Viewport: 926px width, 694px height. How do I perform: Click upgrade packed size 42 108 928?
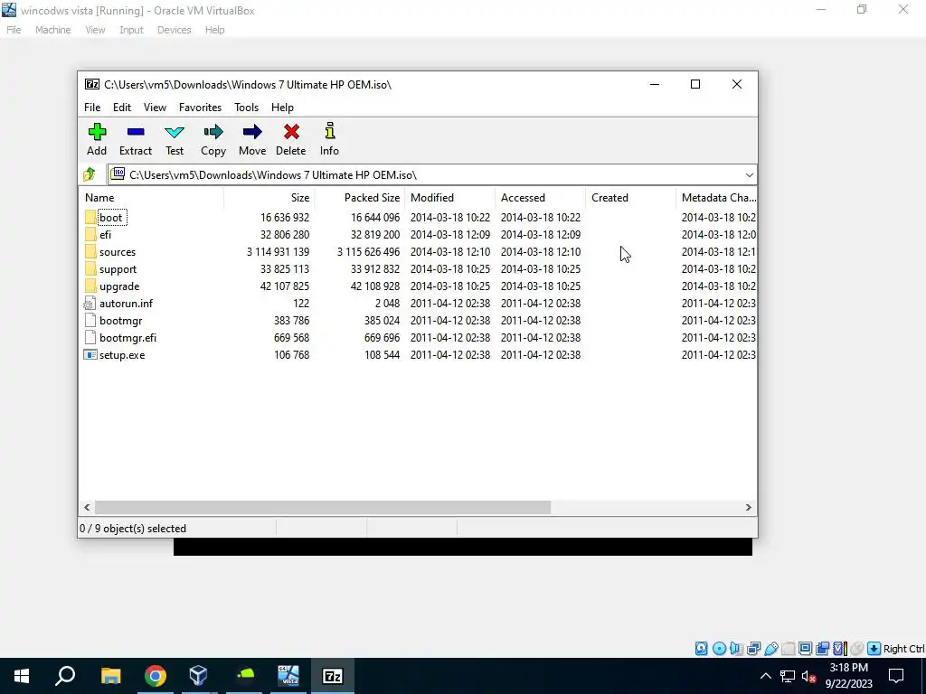click(375, 286)
